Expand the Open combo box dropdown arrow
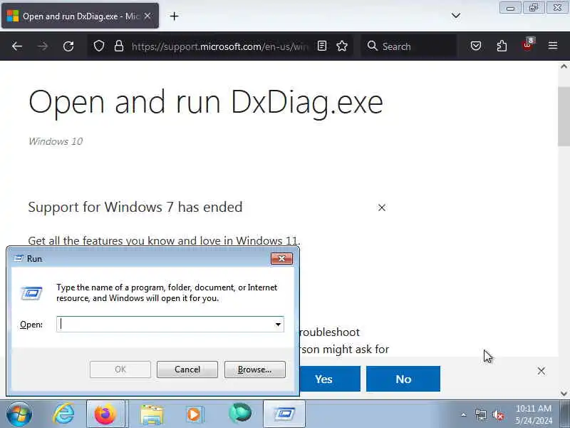Image resolution: width=570 pixels, height=428 pixels. click(278, 325)
